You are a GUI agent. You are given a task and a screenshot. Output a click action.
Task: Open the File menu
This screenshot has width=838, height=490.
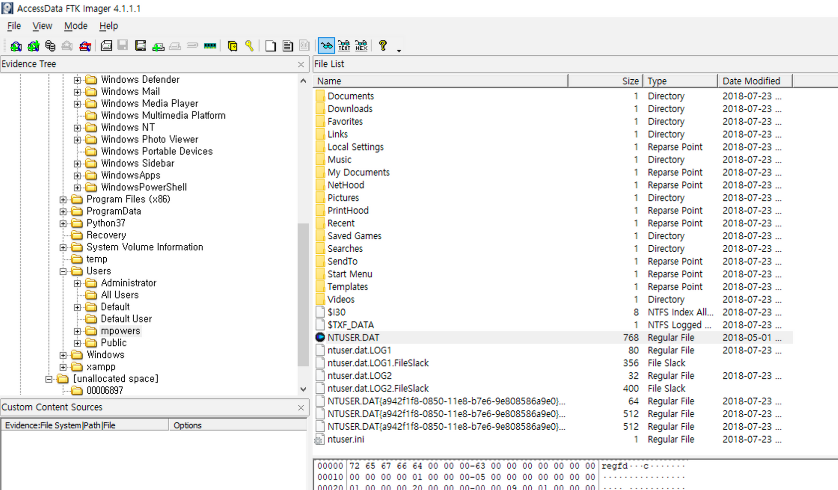tap(14, 26)
